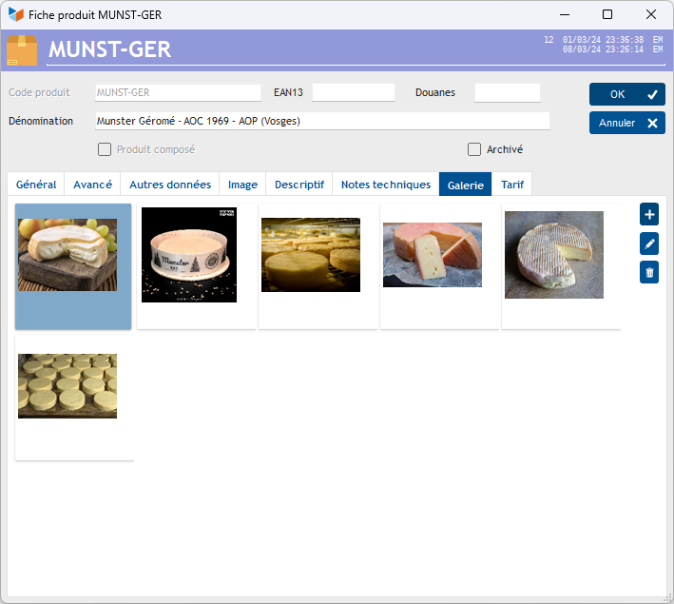The height and width of the screenshot is (604, 674).
Task: Click the delete trash icon
Action: click(650, 273)
